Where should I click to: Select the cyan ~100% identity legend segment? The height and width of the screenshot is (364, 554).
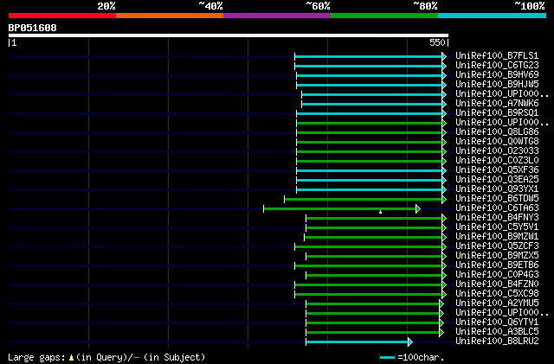click(x=492, y=16)
